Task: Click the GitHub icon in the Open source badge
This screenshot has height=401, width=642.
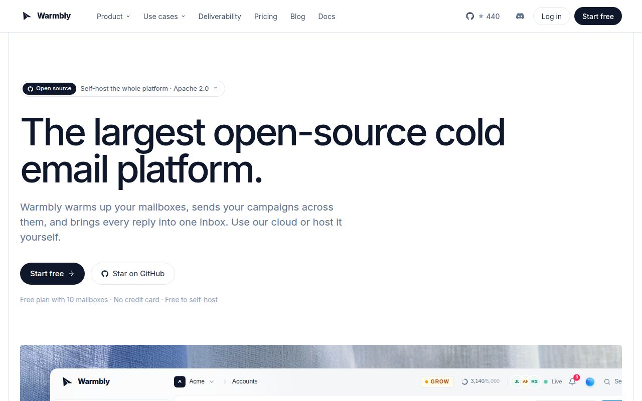Action: (x=30, y=89)
